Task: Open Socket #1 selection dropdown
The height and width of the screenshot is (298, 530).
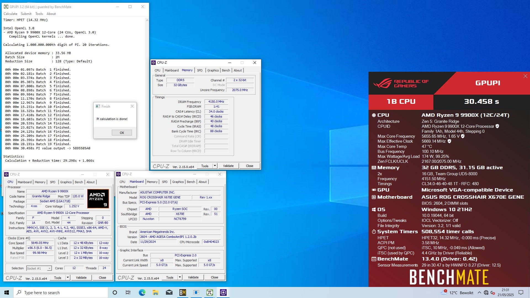Action: (39, 268)
